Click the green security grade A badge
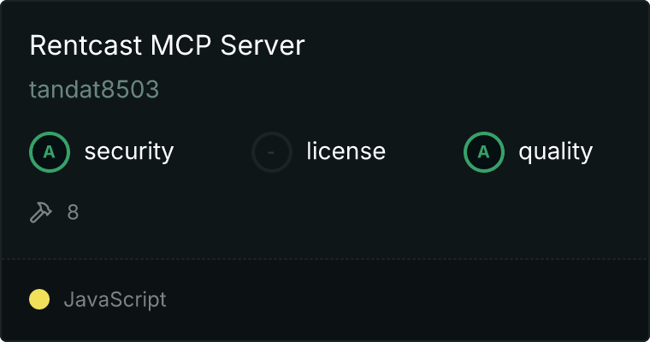650x342 pixels. pyautogui.click(x=50, y=152)
